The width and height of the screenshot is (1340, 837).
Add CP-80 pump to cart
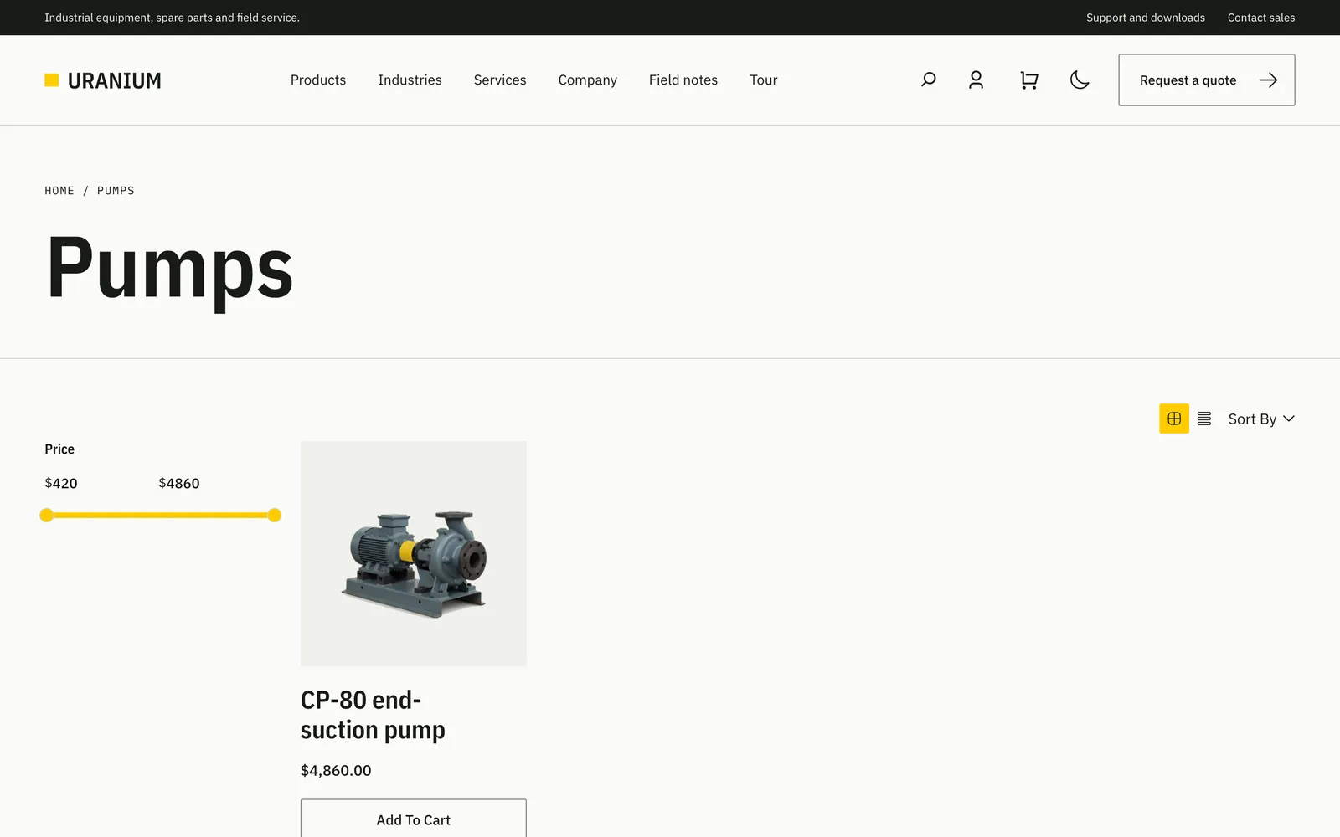[x=414, y=819]
